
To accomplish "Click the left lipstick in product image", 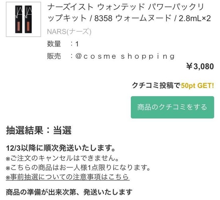I will pos(19,19).
